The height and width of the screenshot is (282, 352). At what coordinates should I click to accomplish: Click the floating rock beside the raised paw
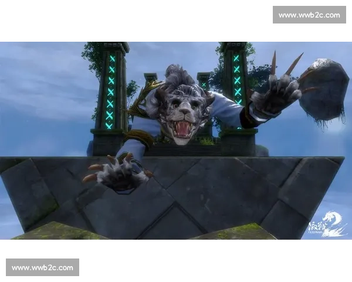(323, 88)
